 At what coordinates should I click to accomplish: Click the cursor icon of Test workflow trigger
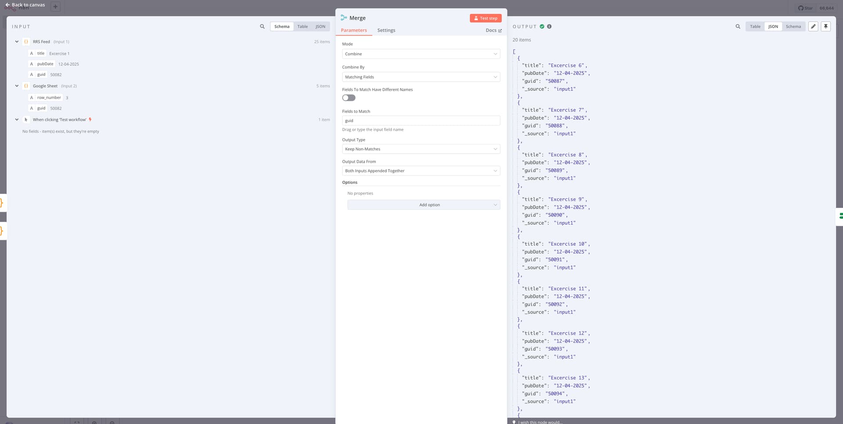pos(26,119)
